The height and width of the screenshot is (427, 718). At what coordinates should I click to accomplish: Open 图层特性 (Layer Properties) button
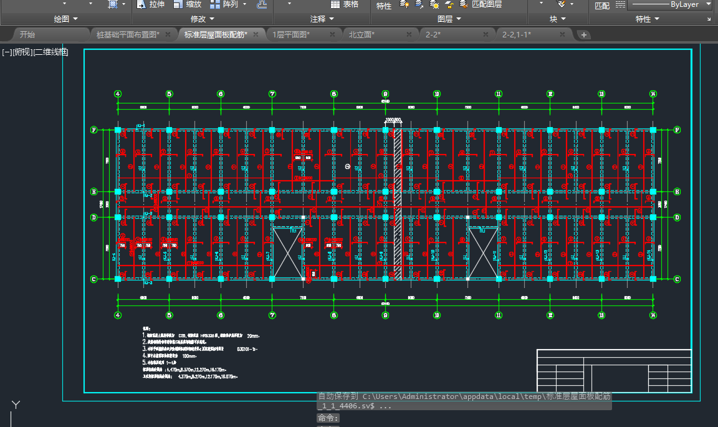point(384,6)
